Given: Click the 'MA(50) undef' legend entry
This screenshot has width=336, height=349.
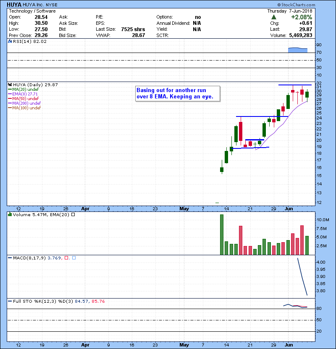Looking at the screenshot, I should (x=25, y=98).
